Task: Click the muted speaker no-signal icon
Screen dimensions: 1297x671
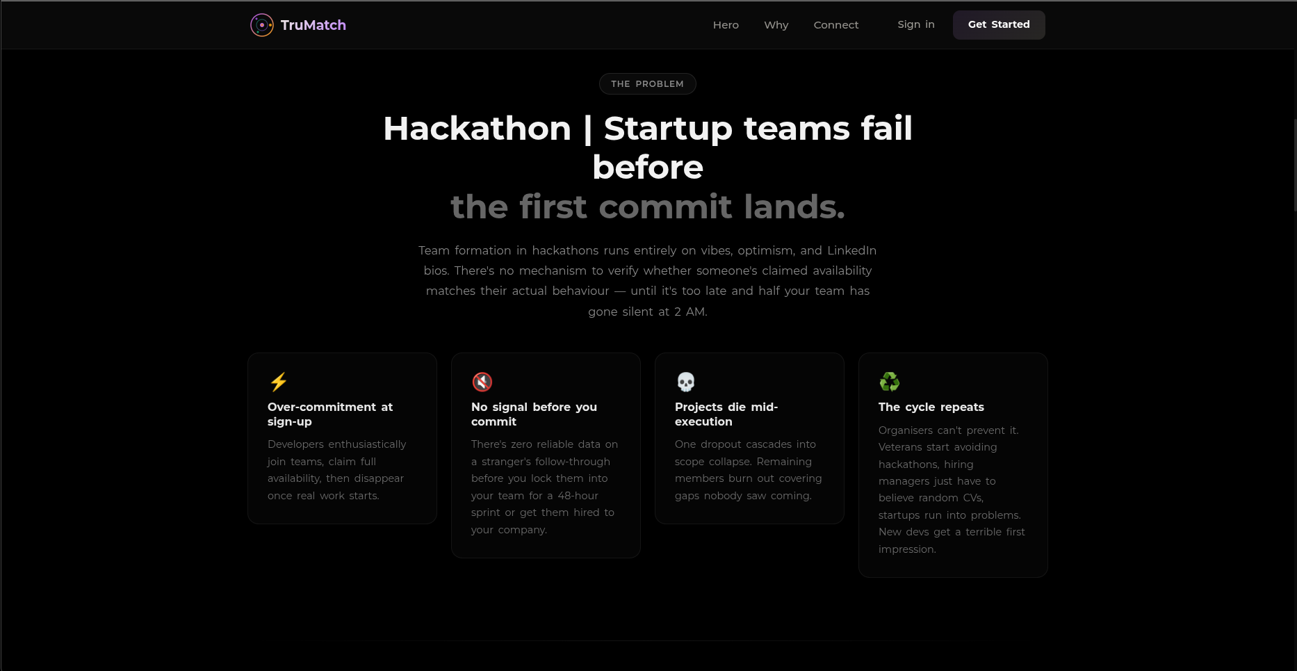Action: pyautogui.click(x=482, y=382)
